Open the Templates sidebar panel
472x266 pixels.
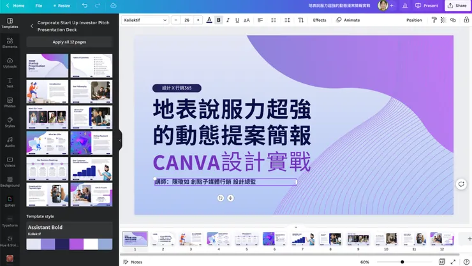click(10, 23)
